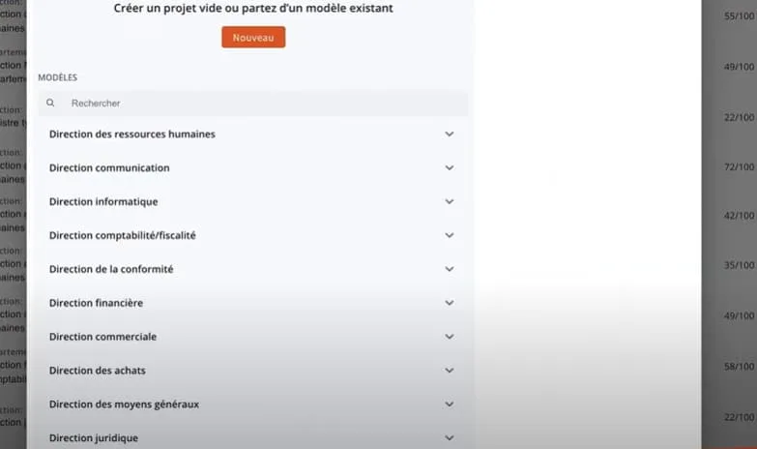Pick the Direction commerciale model label
This screenshot has width=757, height=449.
coord(102,337)
